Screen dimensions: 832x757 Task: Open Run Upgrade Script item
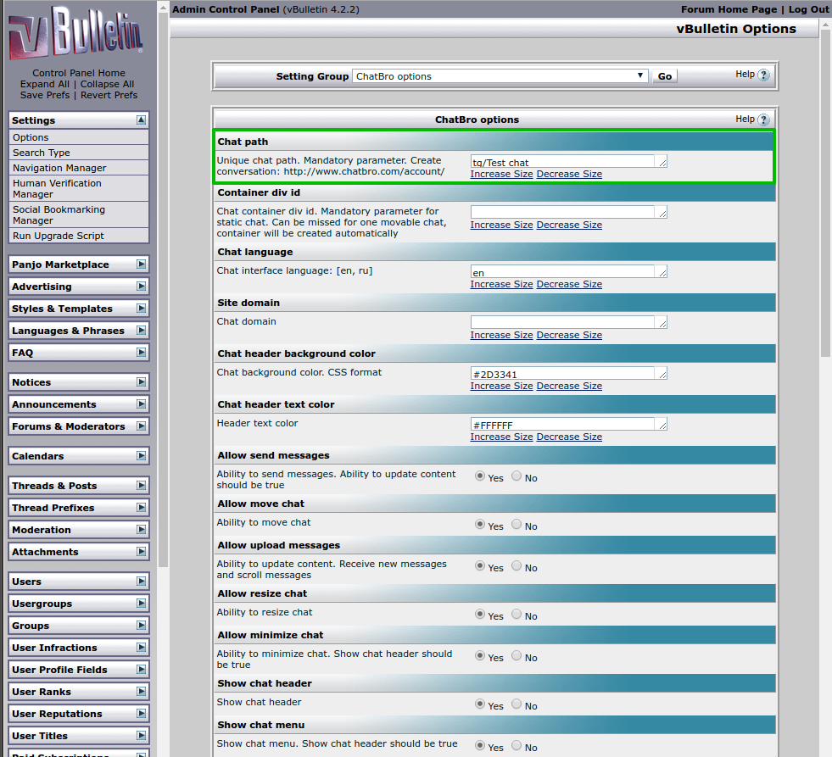[x=79, y=236]
